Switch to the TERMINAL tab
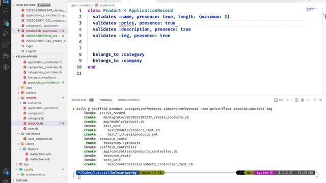Viewport: 326px width, 183px height. pyautogui.click(x=105, y=100)
